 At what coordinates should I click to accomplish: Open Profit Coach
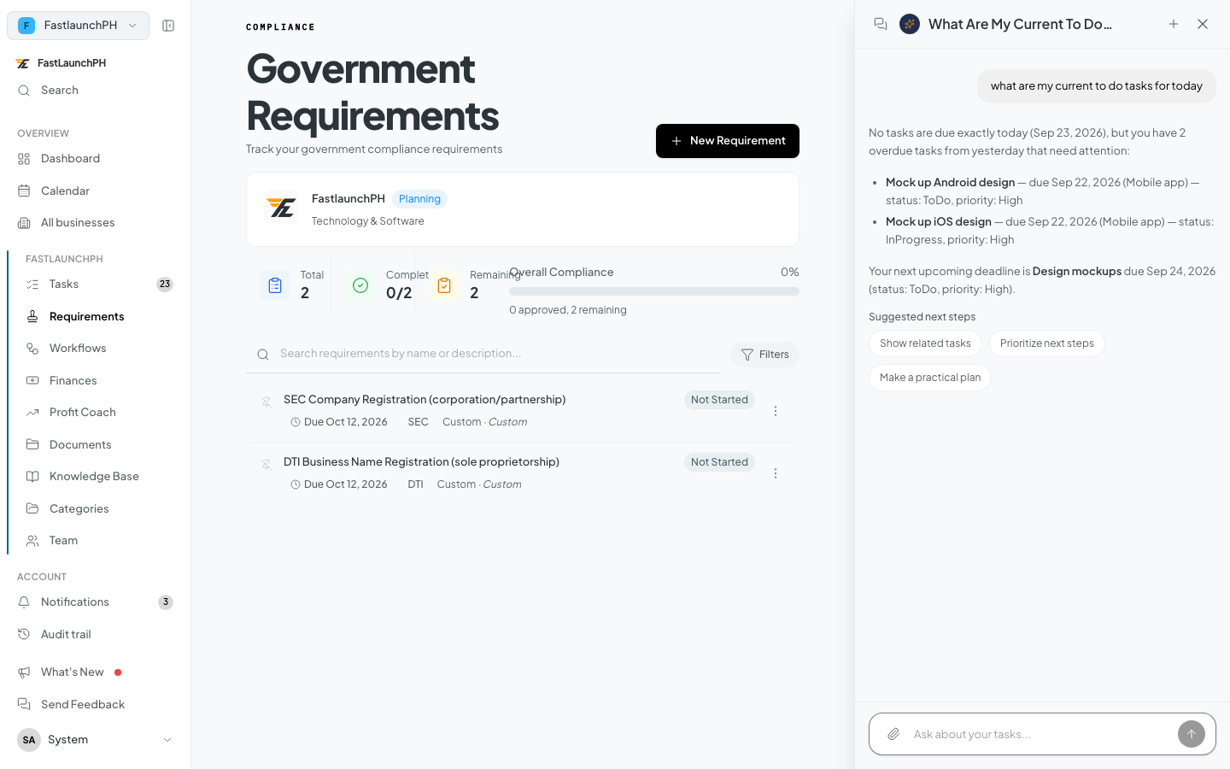99,413
